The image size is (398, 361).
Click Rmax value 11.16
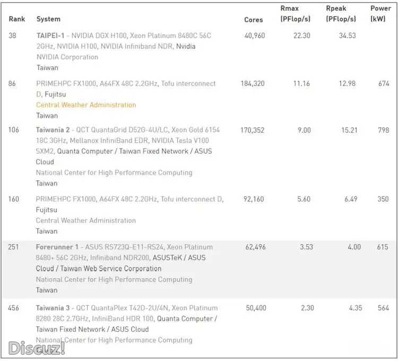(302, 83)
